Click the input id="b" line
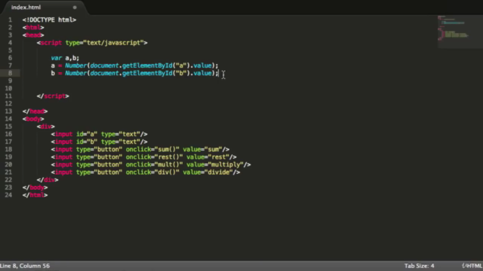The image size is (483, 271). [x=99, y=142]
